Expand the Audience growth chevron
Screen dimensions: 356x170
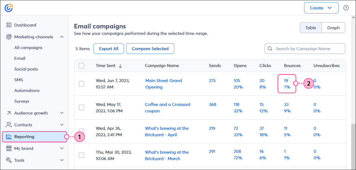62,113
